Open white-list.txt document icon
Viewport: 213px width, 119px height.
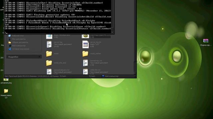point(85,71)
